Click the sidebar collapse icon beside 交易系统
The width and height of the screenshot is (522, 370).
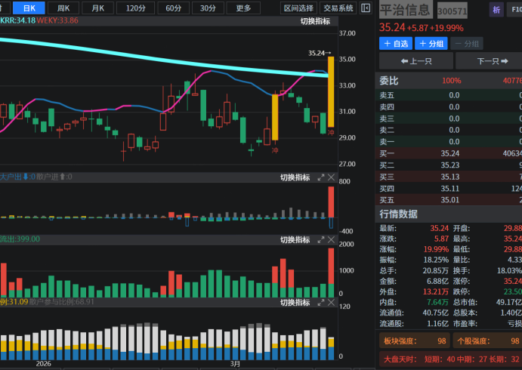pos(366,8)
